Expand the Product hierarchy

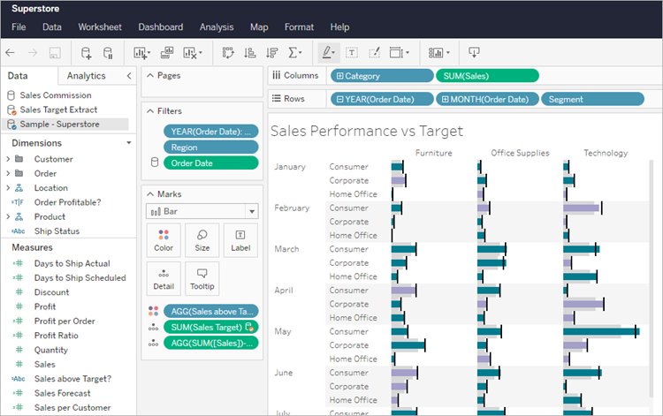(x=8, y=216)
